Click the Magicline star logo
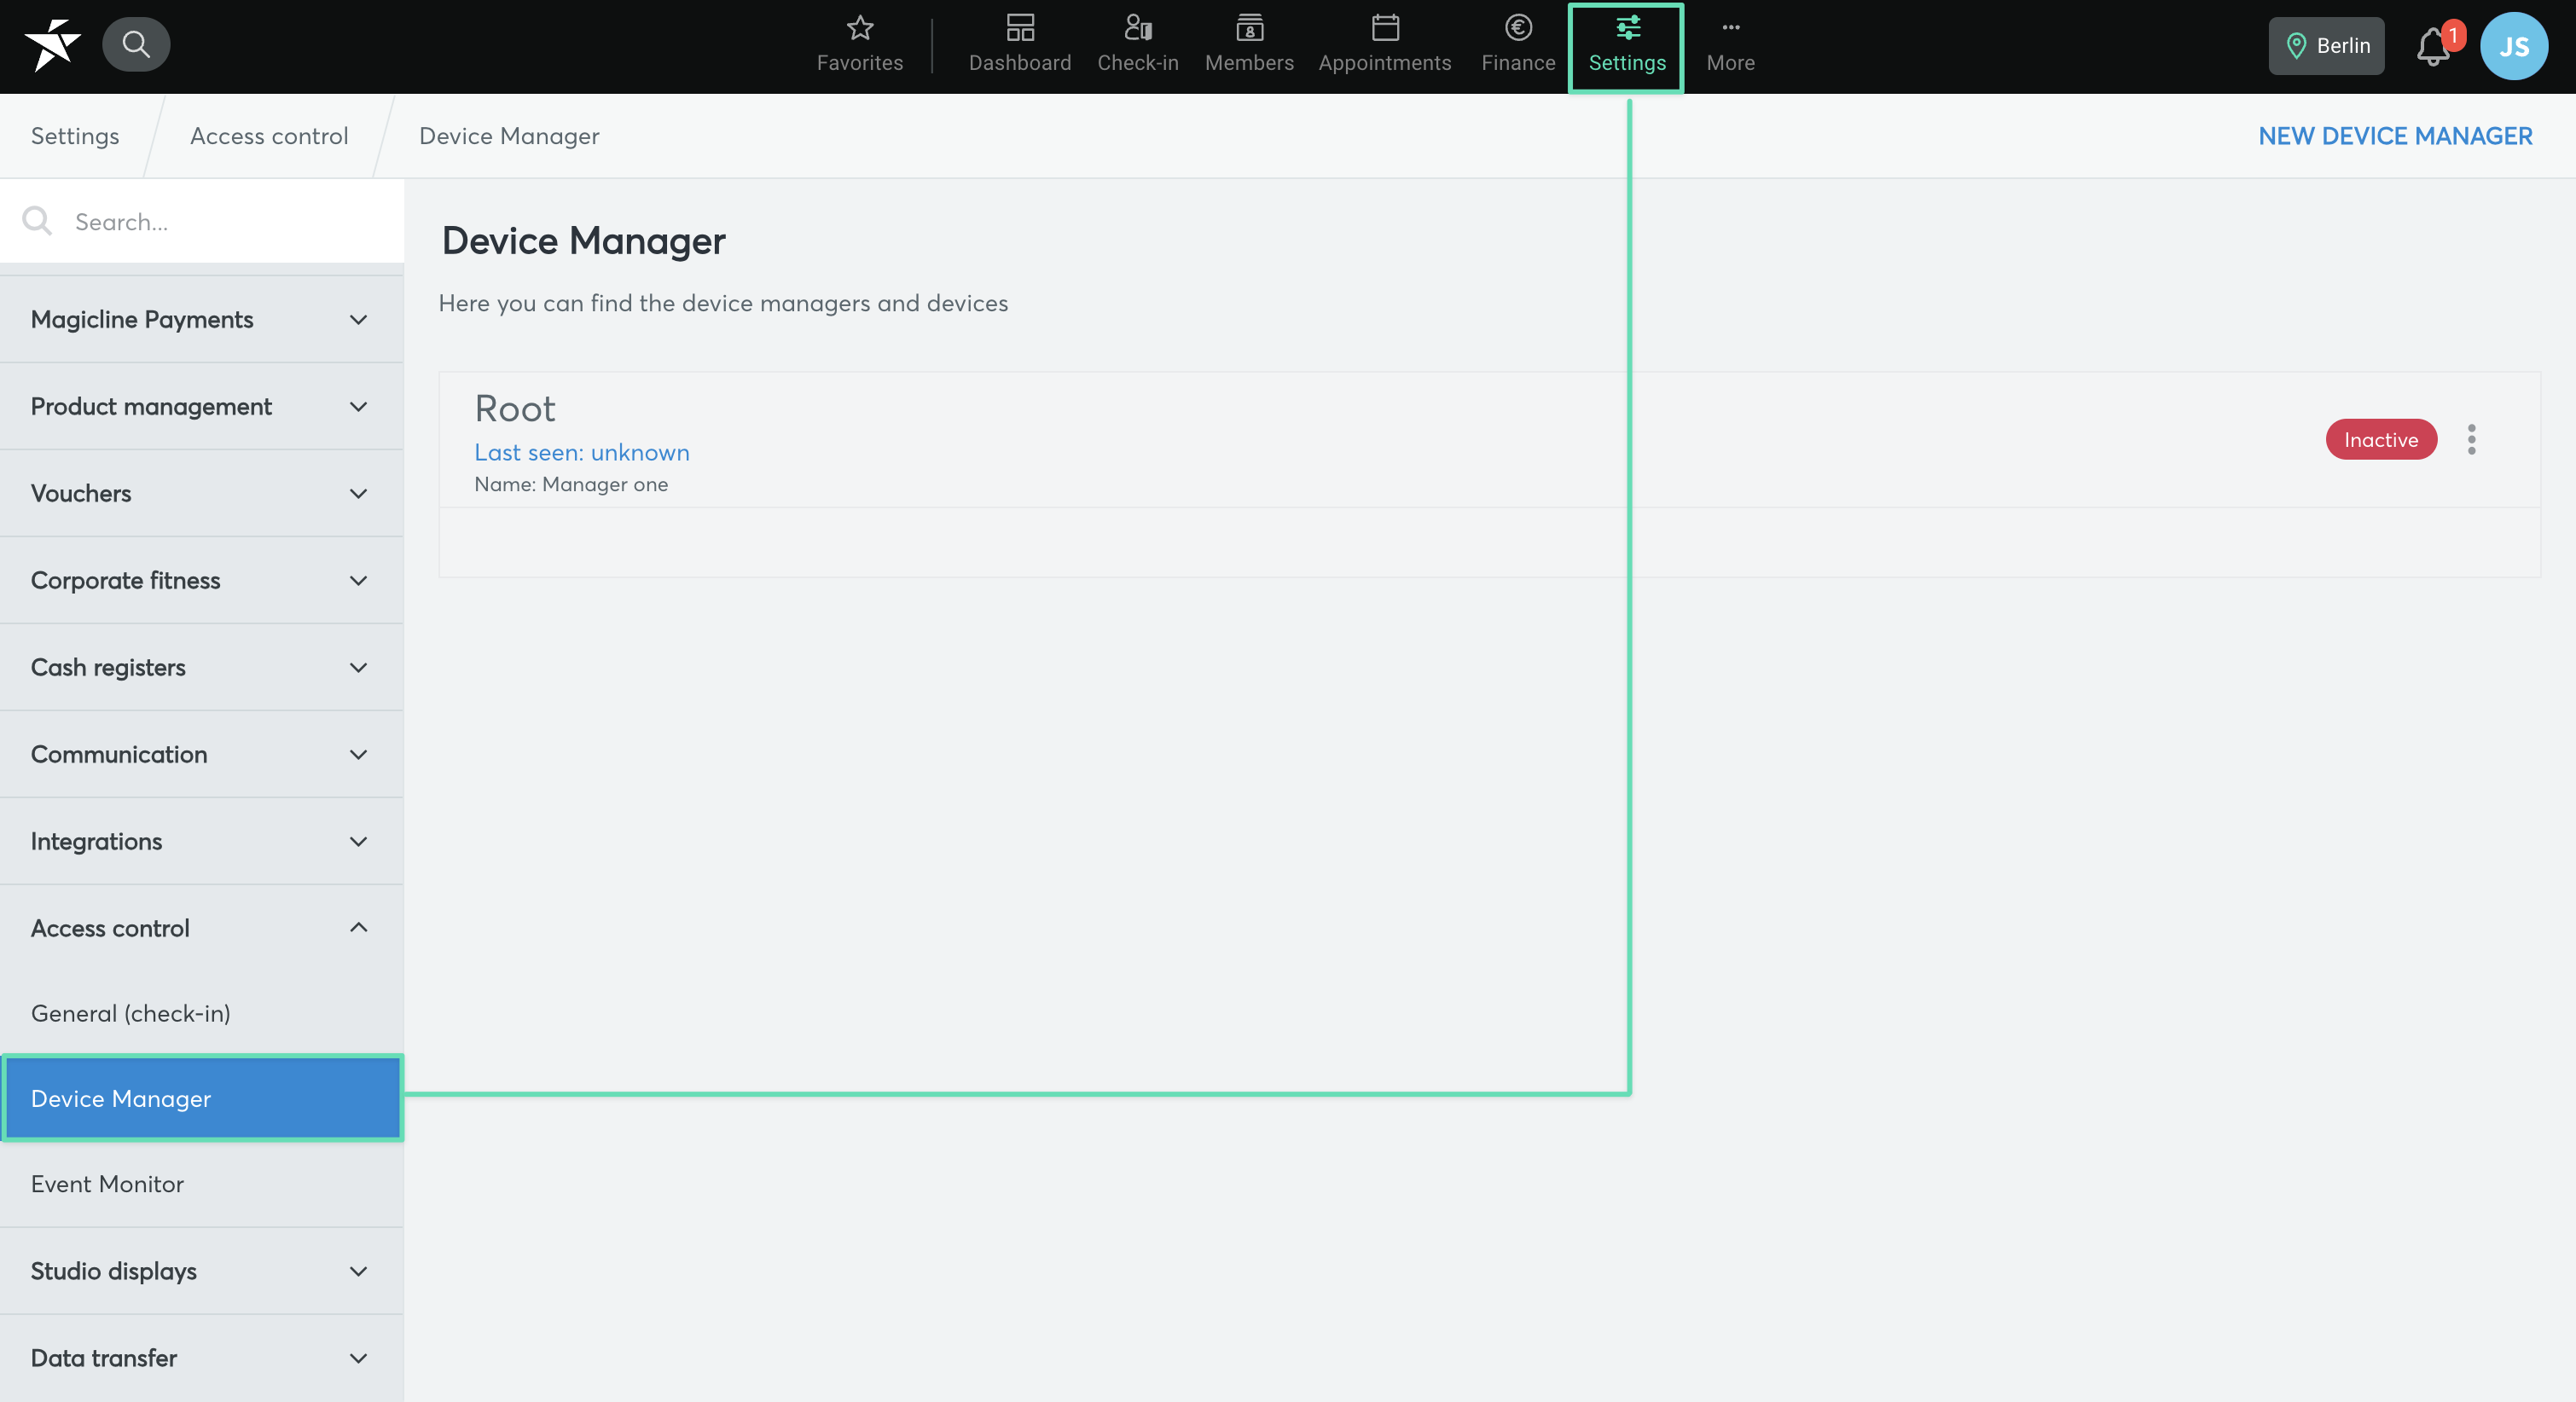 tap(52, 45)
